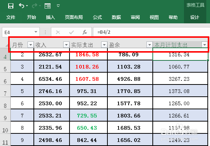The image size is (210, 146).
Task: Select planned expense cell 1265.00
Action: click(180, 103)
